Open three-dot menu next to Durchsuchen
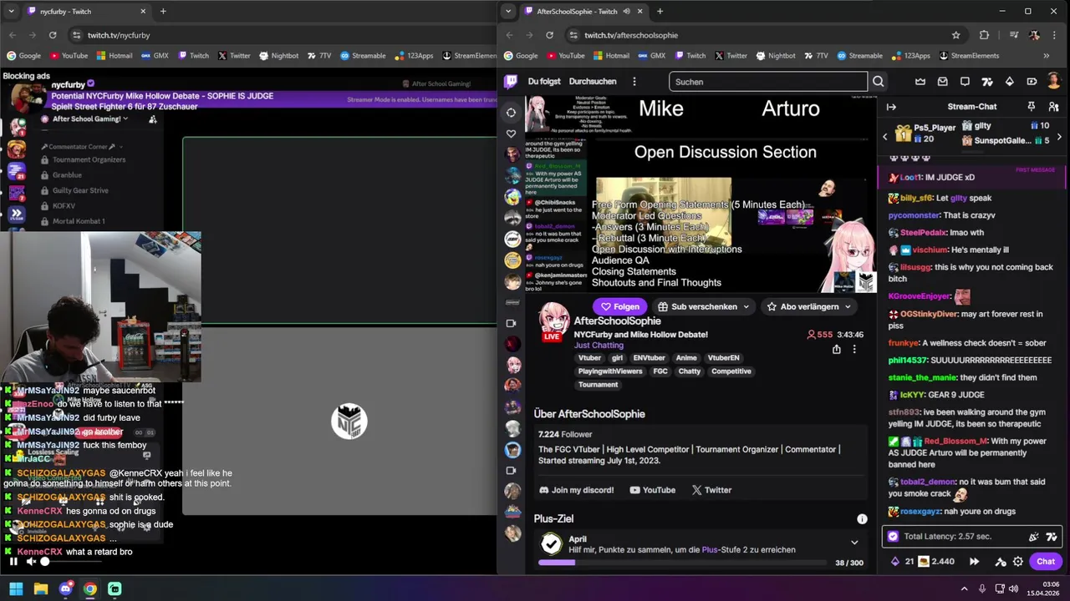This screenshot has height=601, width=1070. tap(634, 82)
